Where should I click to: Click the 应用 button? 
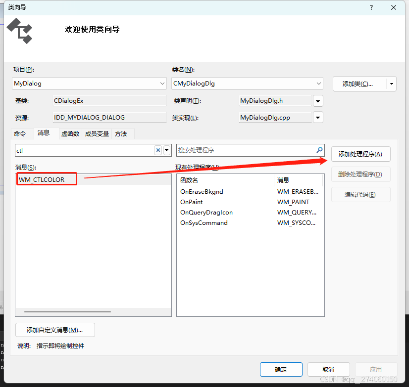[376, 369]
